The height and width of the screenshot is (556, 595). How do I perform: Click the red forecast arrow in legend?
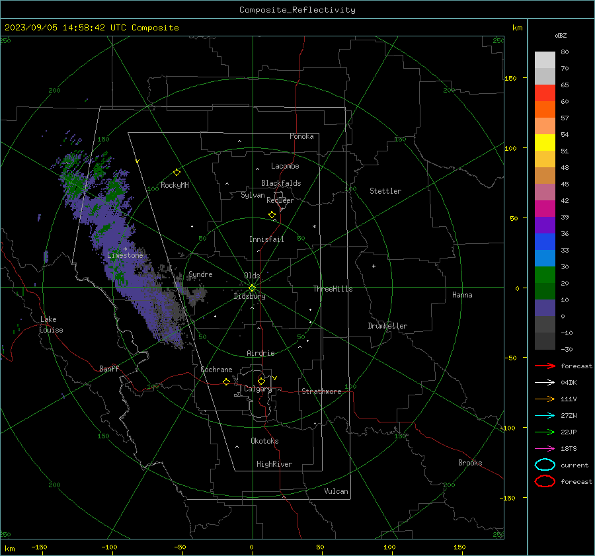[545, 366]
